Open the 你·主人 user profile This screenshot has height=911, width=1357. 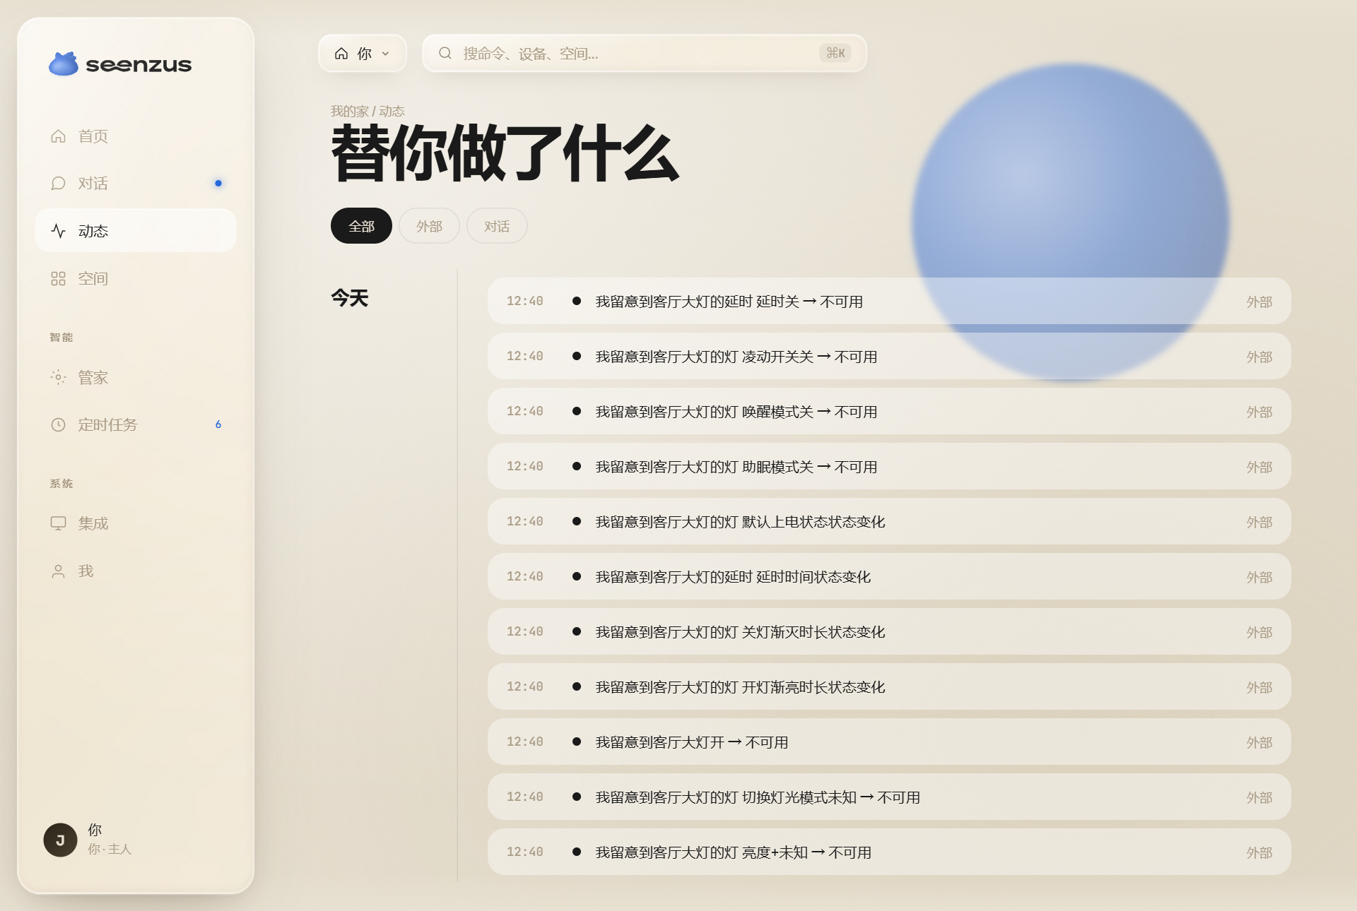click(136, 840)
